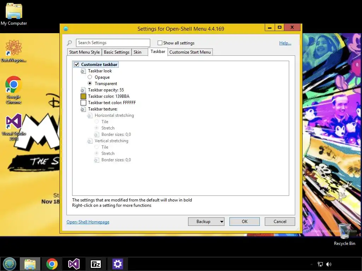Screen dimensions: 362x271
Task: Open 7-Zip from the taskbar
Action: coord(96,264)
